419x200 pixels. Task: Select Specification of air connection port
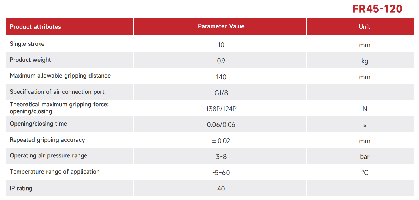(x=57, y=92)
